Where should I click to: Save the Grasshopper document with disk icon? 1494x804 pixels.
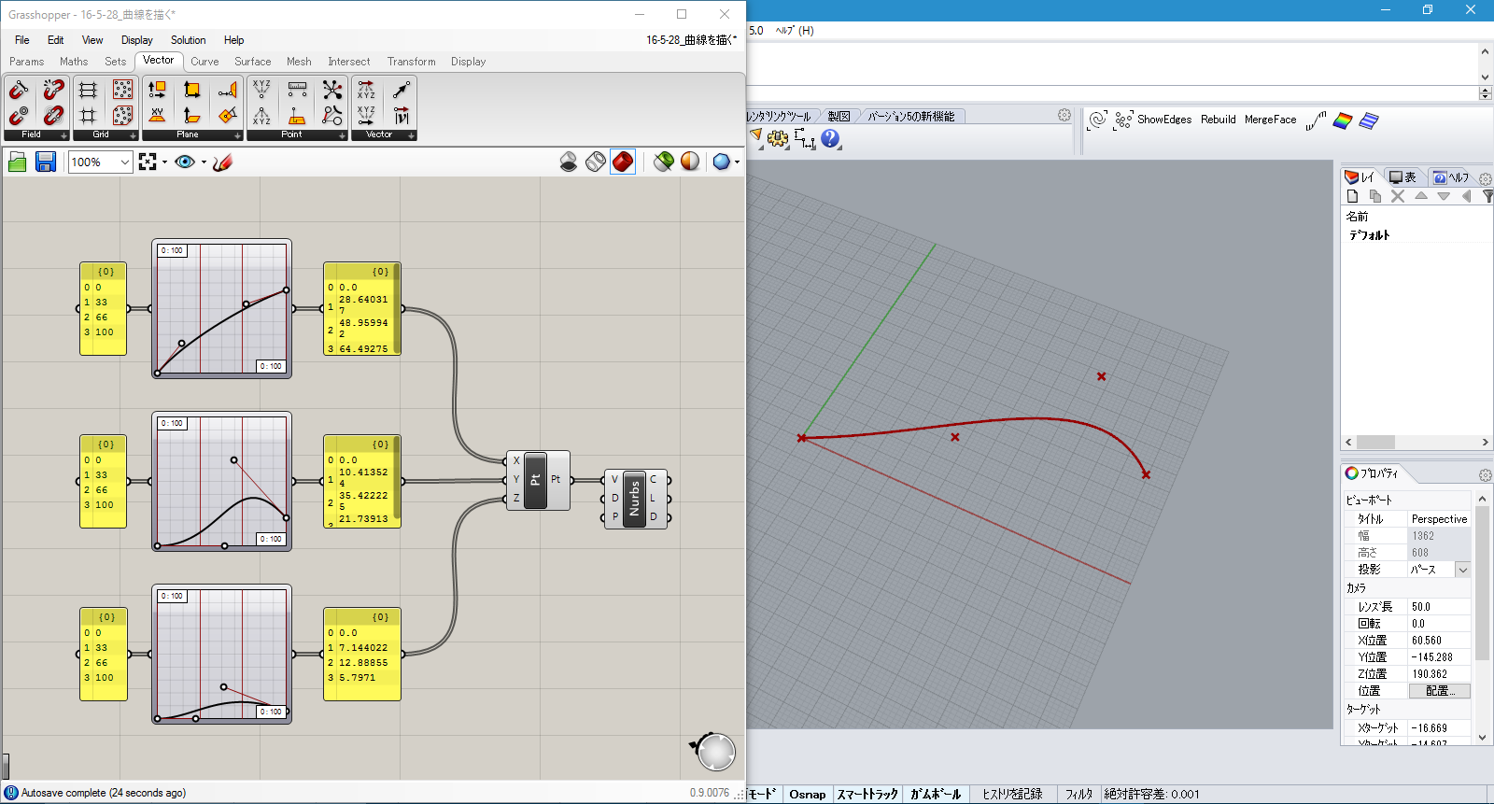coord(45,162)
